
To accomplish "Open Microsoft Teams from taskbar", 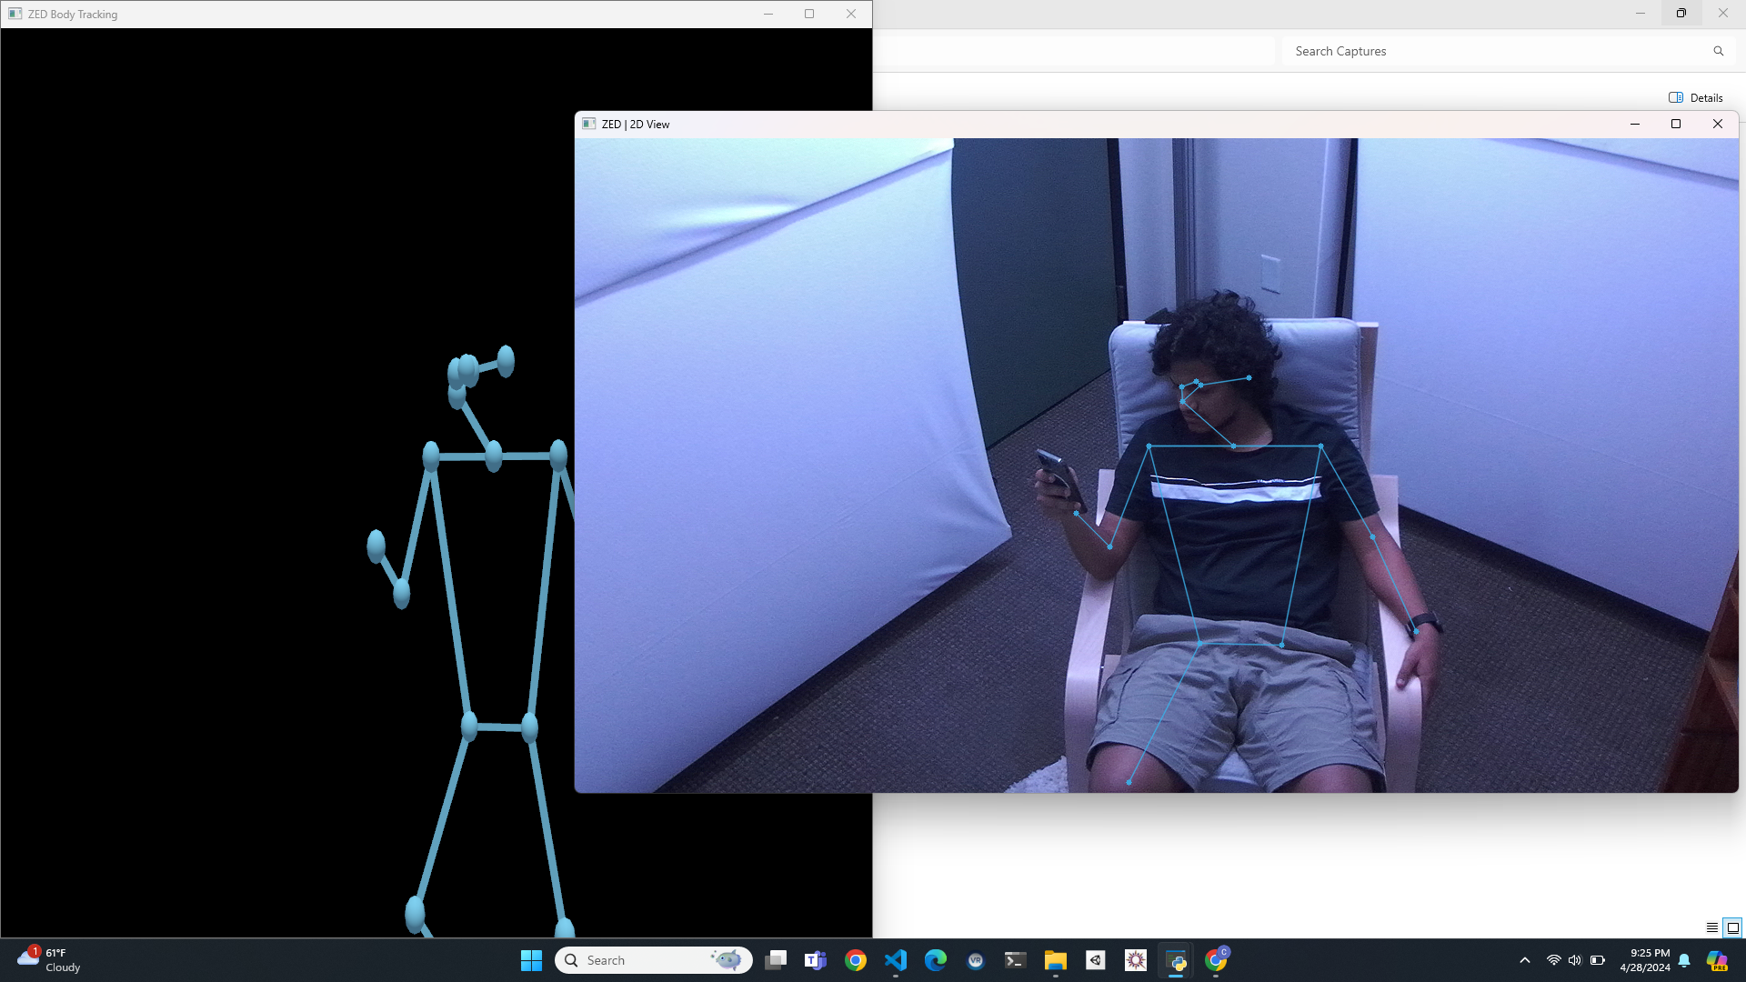I will click(x=816, y=960).
